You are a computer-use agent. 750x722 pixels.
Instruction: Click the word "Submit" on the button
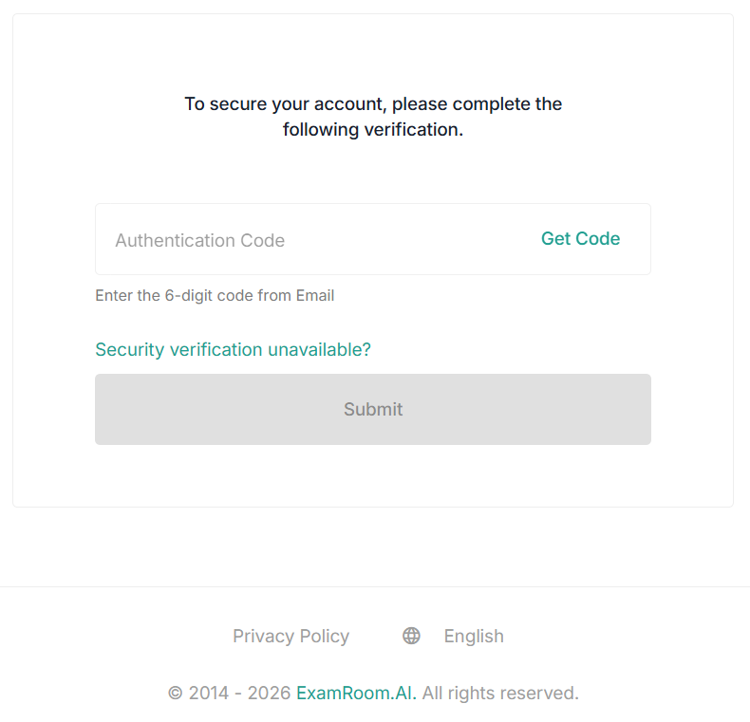373,409
